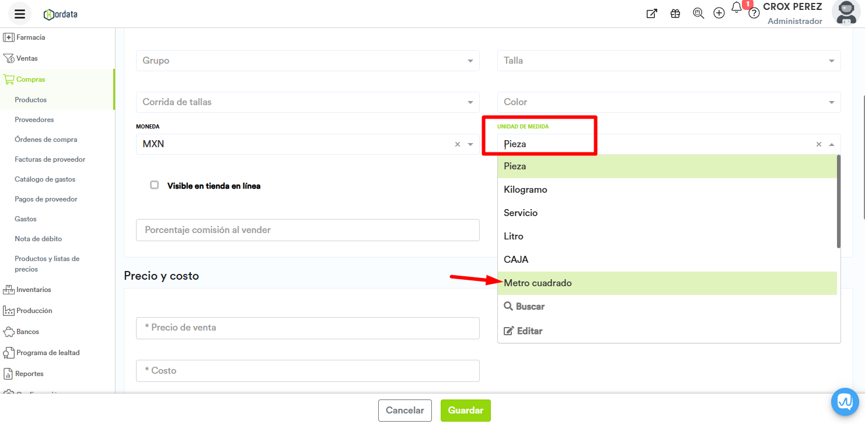The width and height of the screenshot is (865, 424).
Task: Expand the Grupo dropdown
Action: [308, 61]
